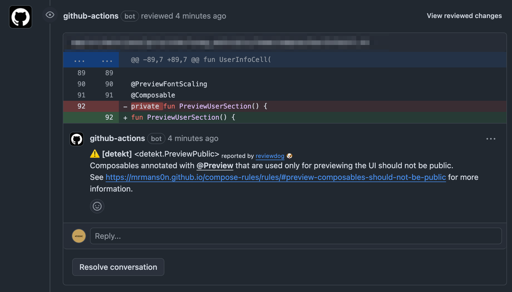512x292 pixels.
Task: Click the @Preview mention in the comment
Action: click(x=215, y=165)
